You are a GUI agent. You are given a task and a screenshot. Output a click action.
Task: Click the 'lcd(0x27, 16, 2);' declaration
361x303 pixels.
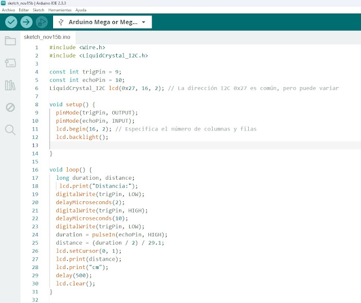click(137, 88)
